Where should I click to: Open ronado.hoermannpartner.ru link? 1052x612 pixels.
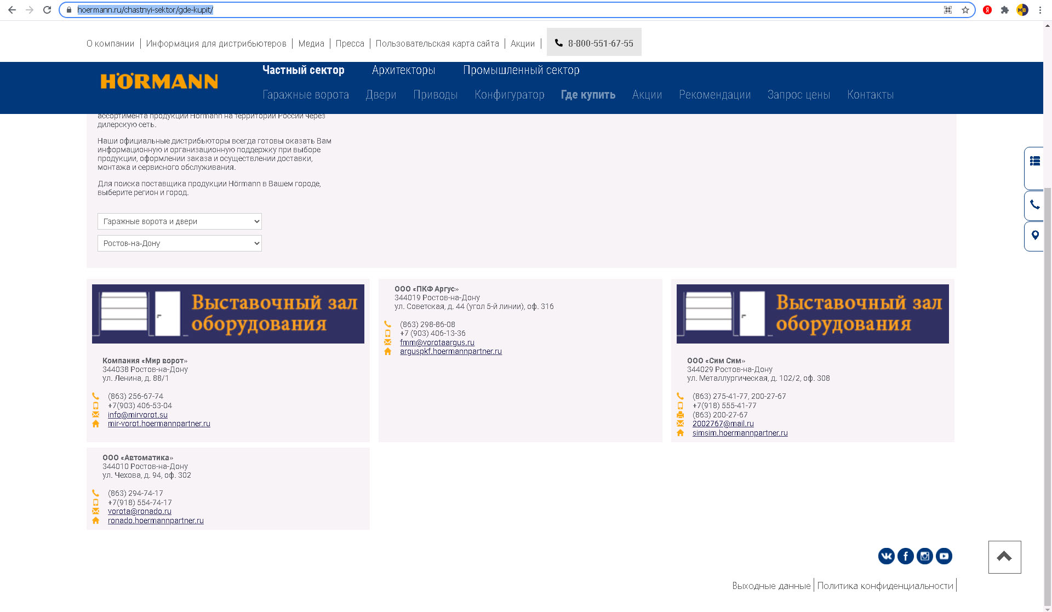[156, 521]
